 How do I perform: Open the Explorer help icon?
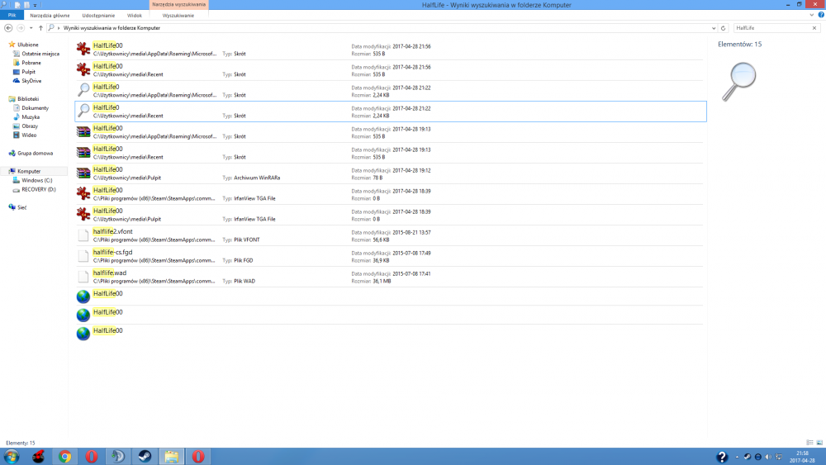pos(821,16)
